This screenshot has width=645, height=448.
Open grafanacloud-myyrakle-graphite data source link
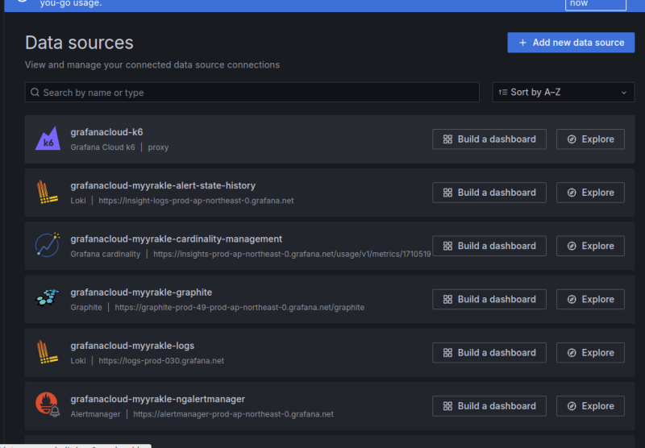coord(141,292)
